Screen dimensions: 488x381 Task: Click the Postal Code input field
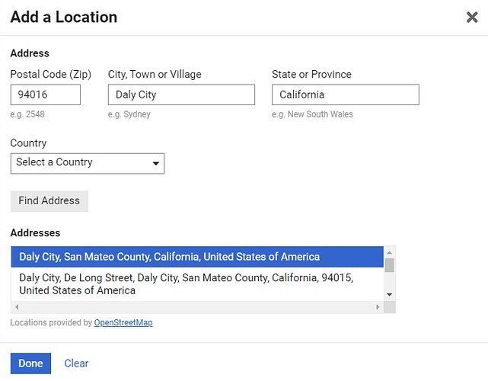(x=45, y=95)
